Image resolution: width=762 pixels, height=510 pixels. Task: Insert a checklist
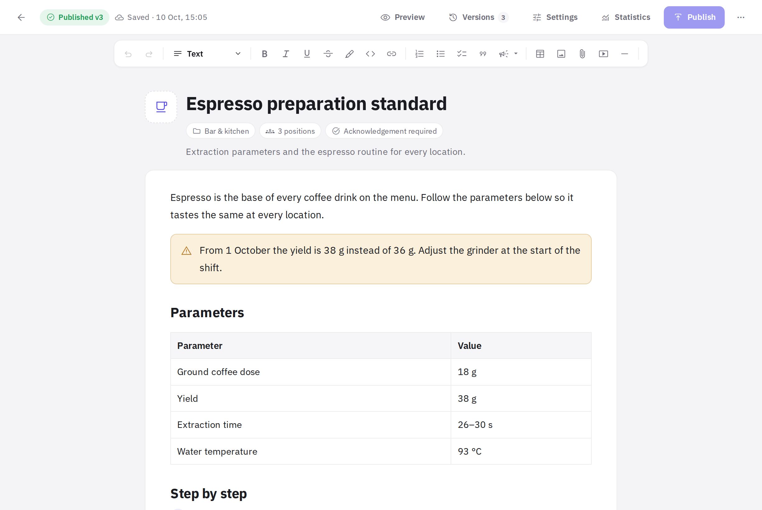pos(462,54)
